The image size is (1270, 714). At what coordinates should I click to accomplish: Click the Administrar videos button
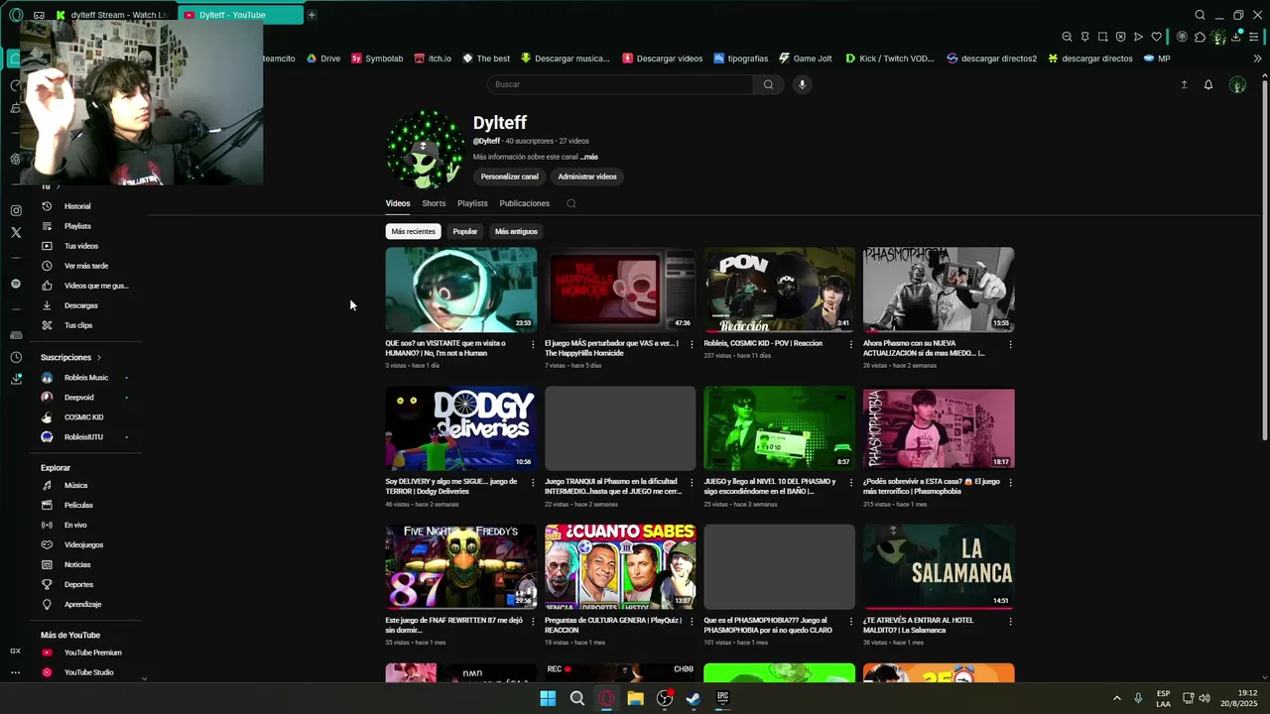(587, 177)
